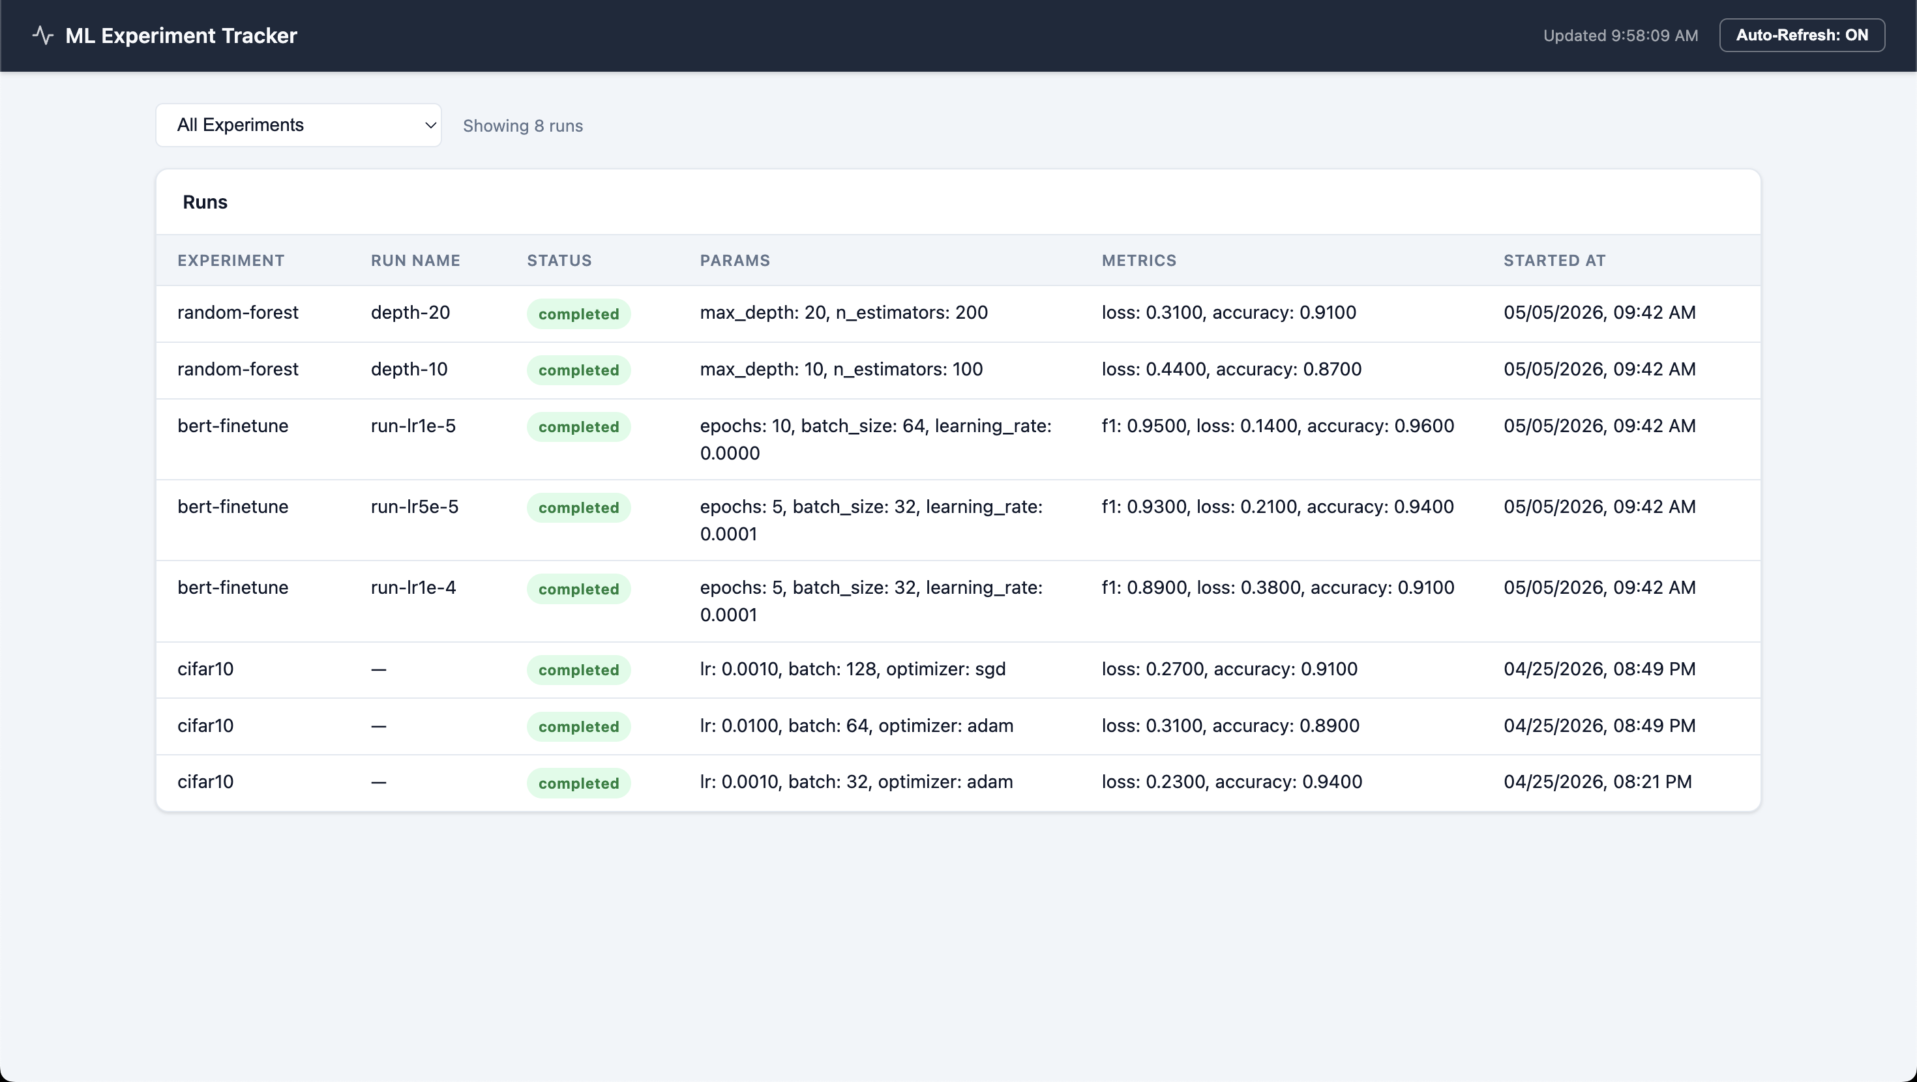The image size is (1917, 1082).
Task: Click the STARTED AT column header
Action: coord(1554,261)
